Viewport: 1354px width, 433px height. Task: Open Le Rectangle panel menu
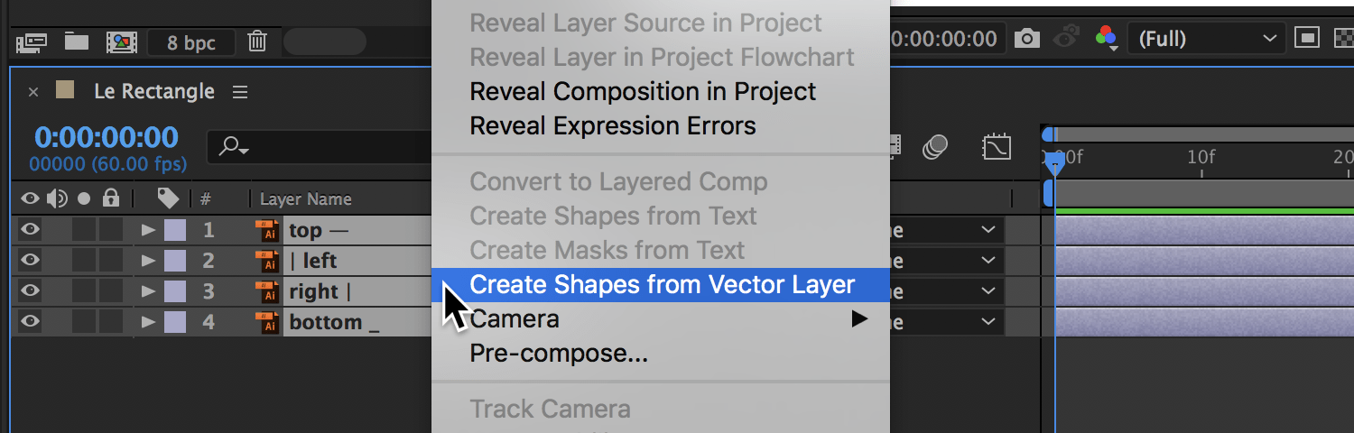tap(239, 92)
